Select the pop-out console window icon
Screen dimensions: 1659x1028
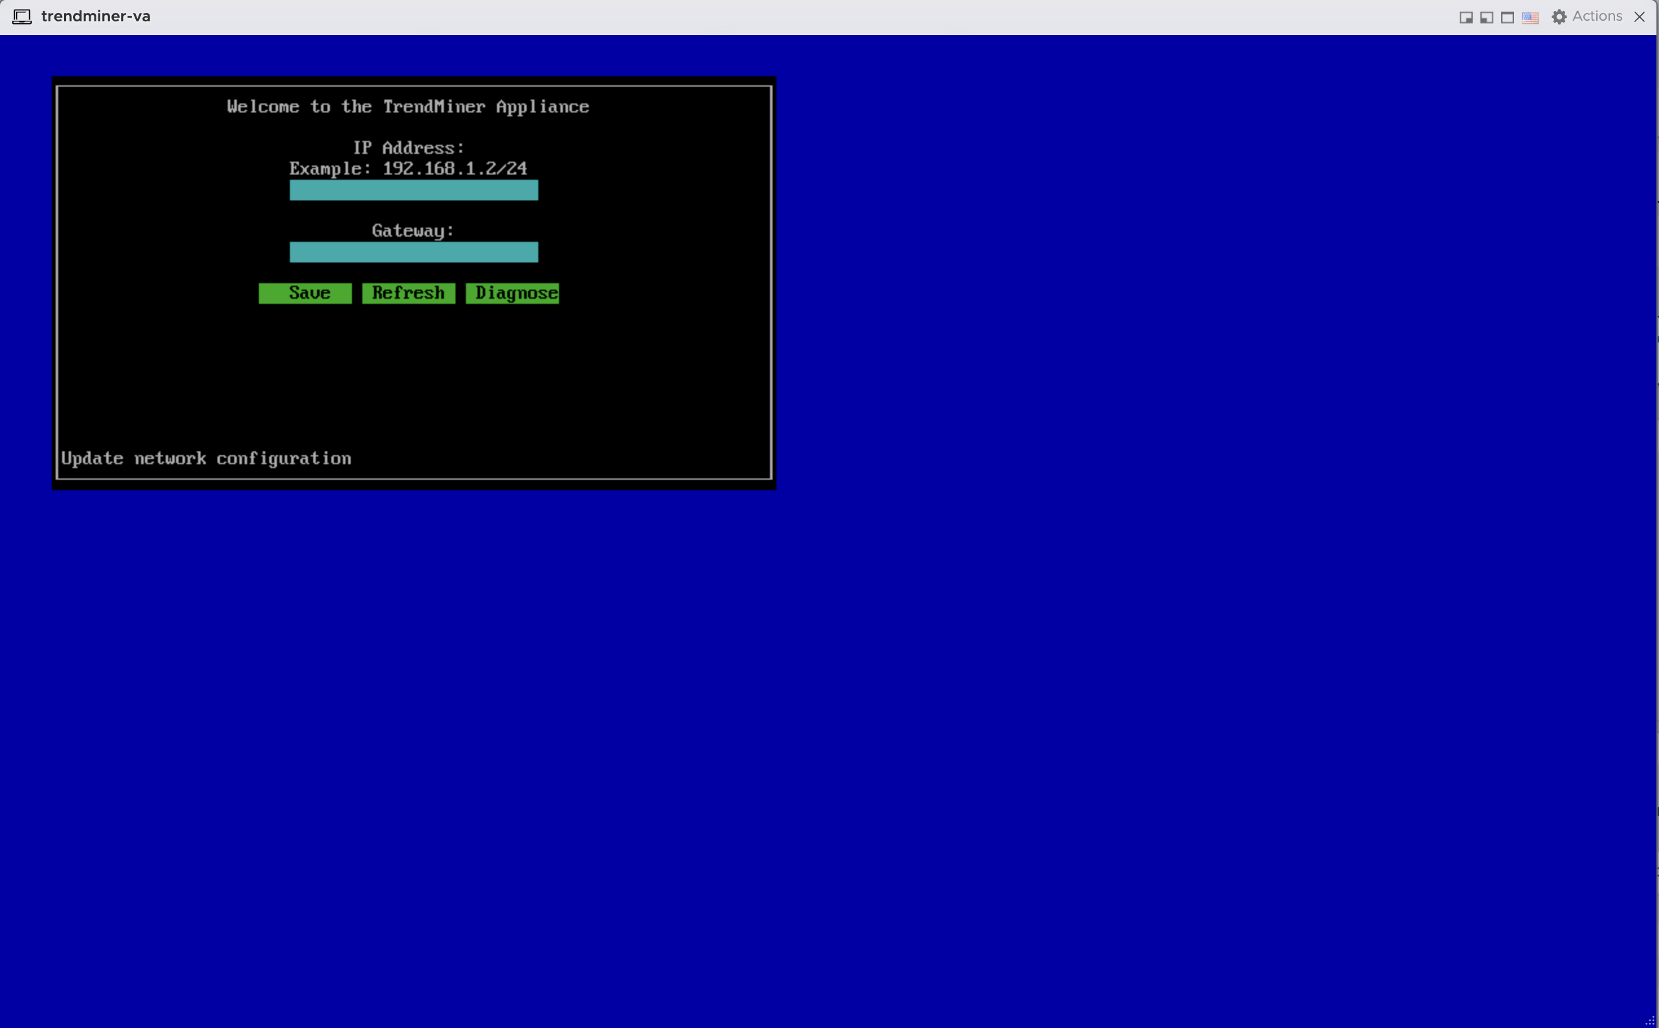click(1486, 16)
